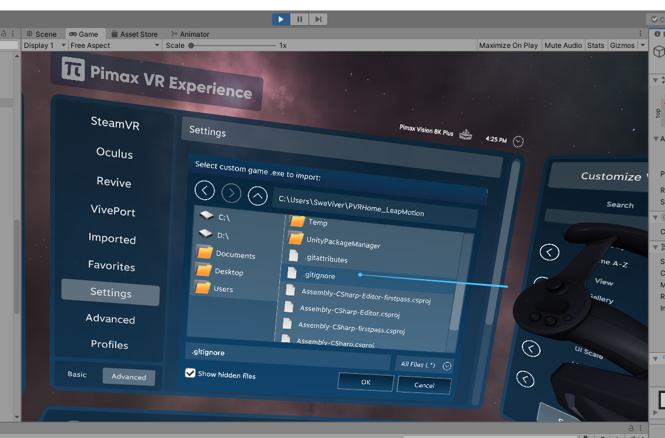Open the Profiles section
Image resolution: width=665 pixels, height=438 pixels.
coord(109,344)
